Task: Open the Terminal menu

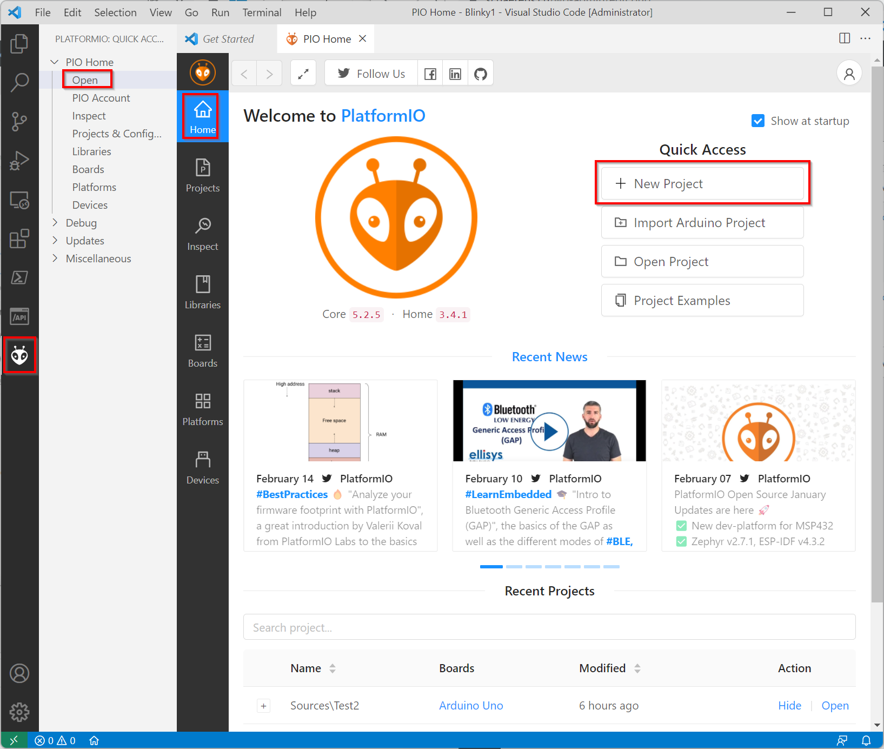Action: [x=262, y=12]
